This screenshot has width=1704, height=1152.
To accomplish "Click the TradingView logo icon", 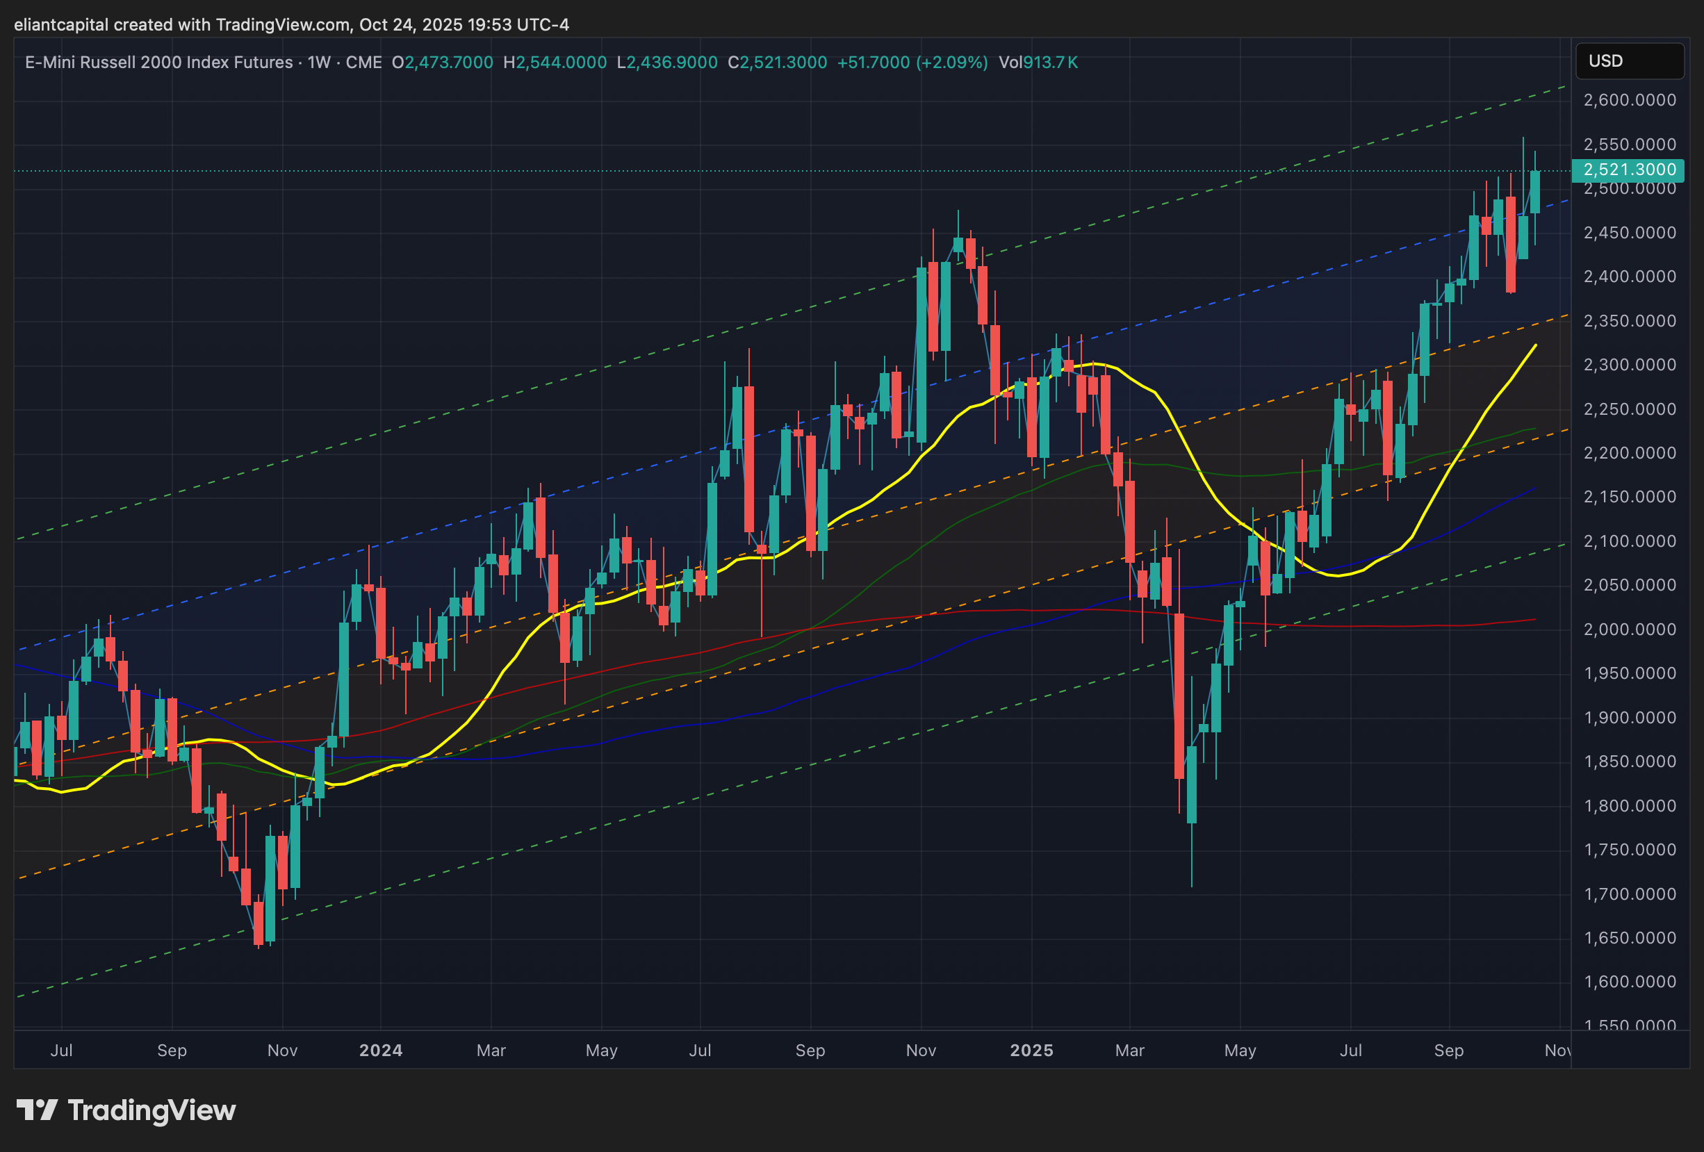I will point(37,1110).
